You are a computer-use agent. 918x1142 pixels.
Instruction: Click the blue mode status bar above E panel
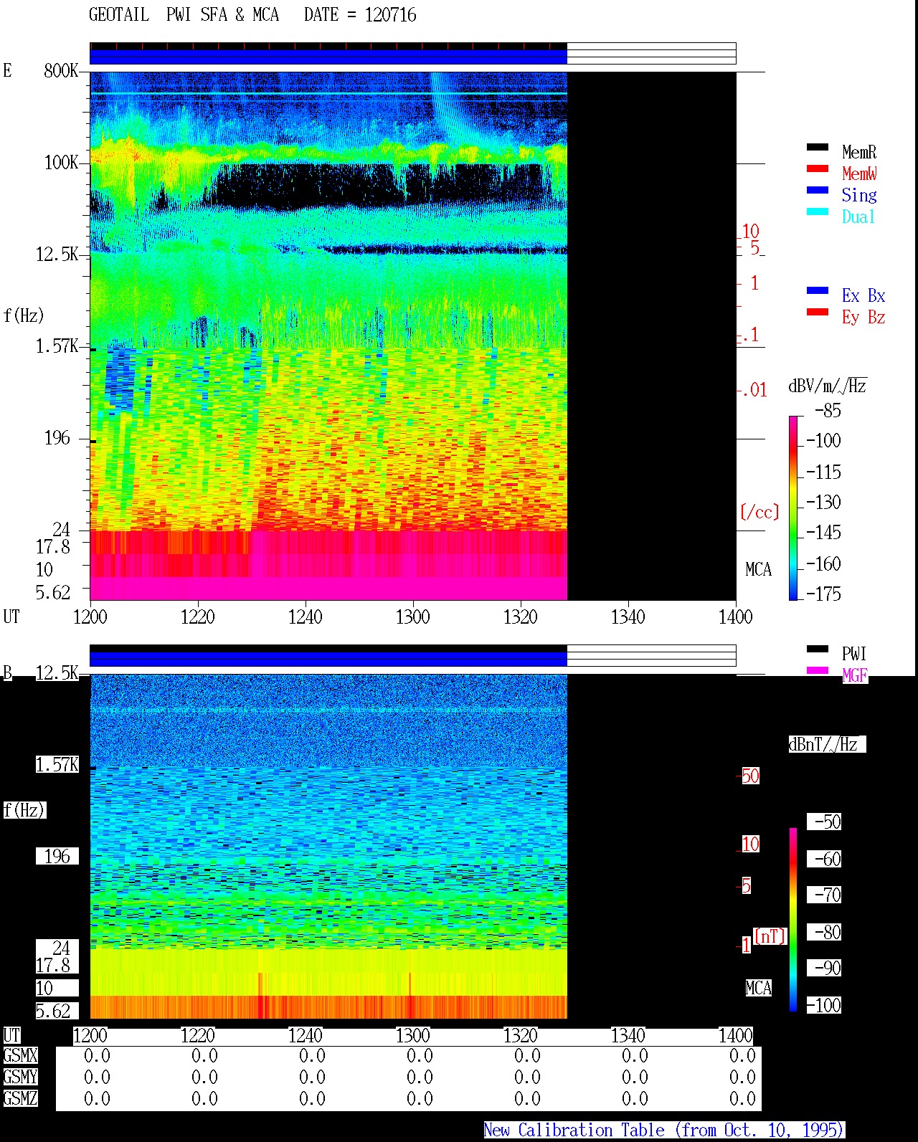[x=328, y=57]
